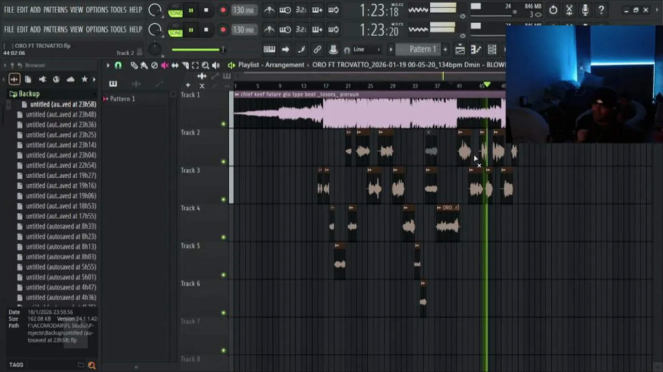Click the arrow left of Pattern 1 selector
Screen dimensions: 663x372
pos(391,50)
